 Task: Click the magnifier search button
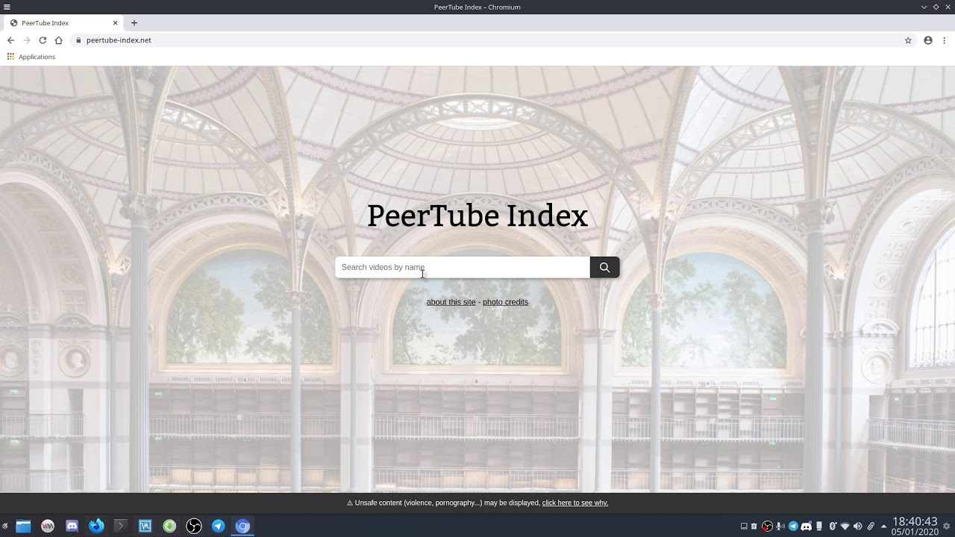pos(604,267)
